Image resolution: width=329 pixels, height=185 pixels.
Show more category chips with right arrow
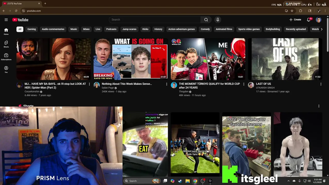coord(321,29)
